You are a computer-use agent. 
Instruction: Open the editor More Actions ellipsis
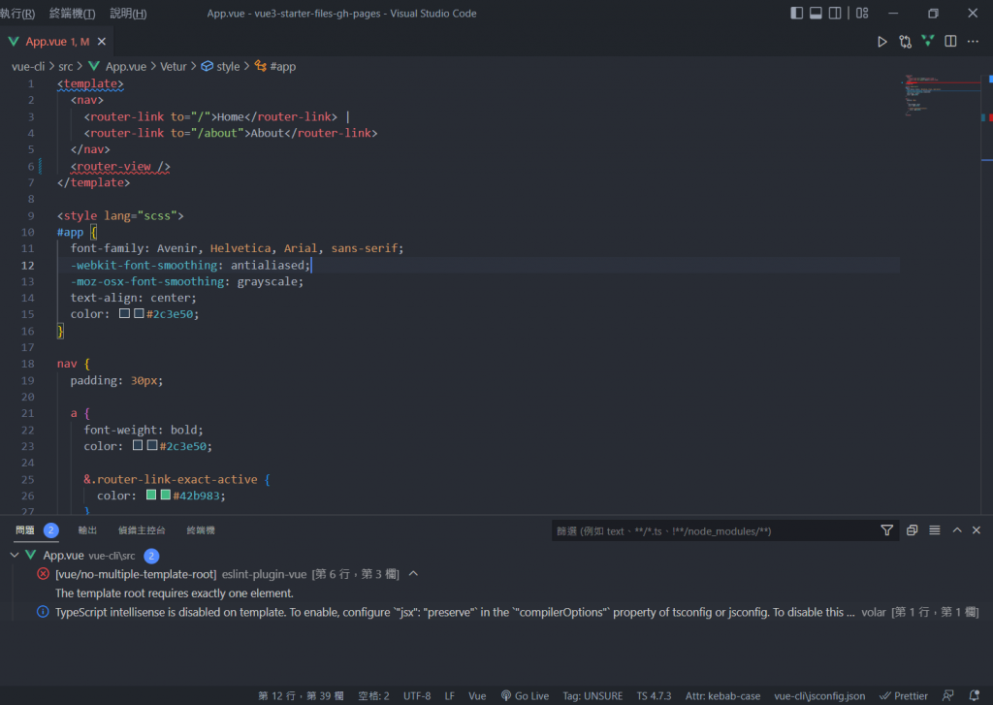point(974,41)
